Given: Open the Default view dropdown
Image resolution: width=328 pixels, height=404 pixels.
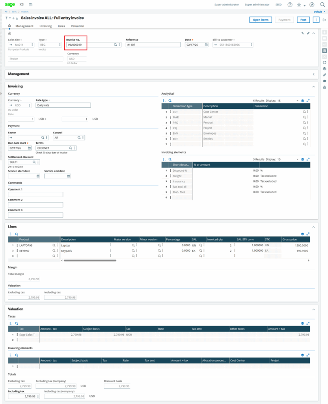Looking at the screenshot, I should pyautogui.click(x=319, y=12).
